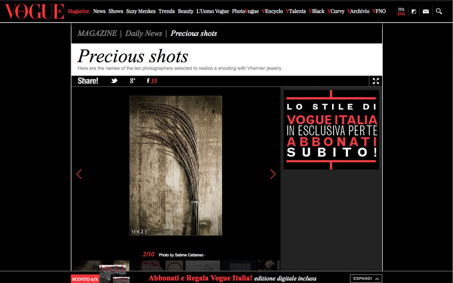Switch site language to ENG
The image size is (453, 283).
(401, 14)
